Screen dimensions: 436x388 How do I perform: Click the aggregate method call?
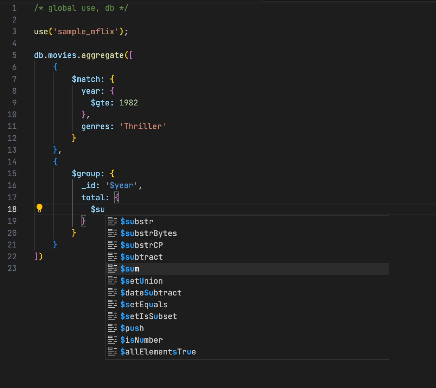[x=102, y=55]
